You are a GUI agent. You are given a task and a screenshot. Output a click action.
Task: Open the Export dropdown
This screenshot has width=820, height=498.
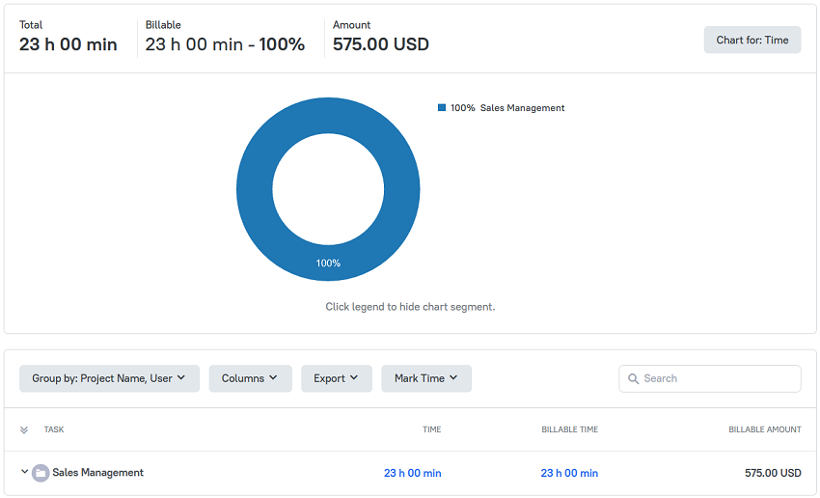[337, 378]
